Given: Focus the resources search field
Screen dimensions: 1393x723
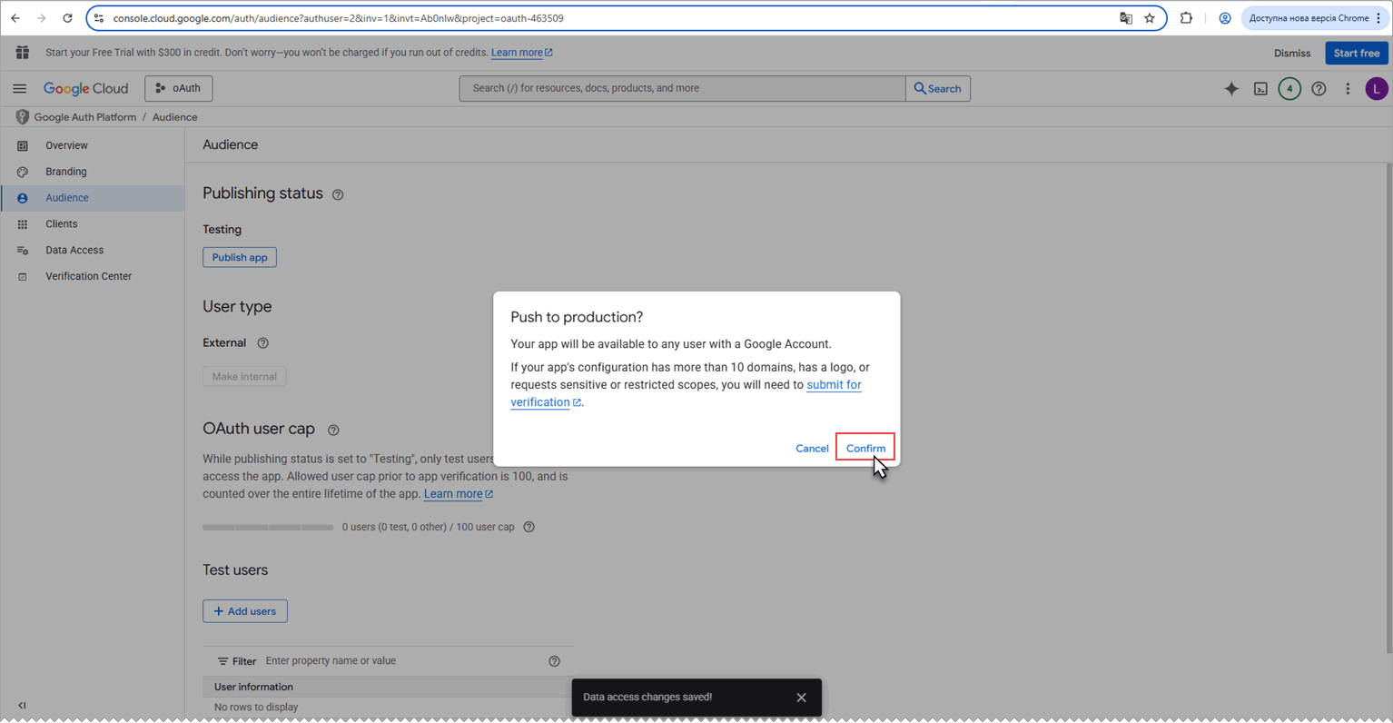Looking at the screenshot, I should [683, 88].
